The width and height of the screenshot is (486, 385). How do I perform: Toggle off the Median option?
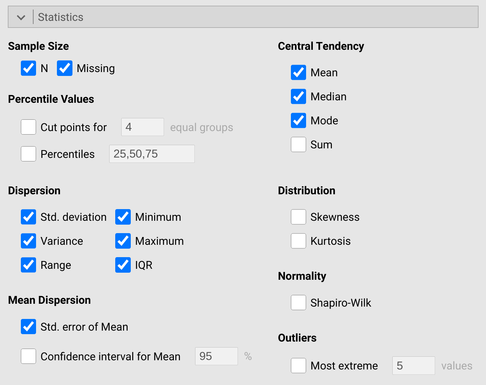tap(298, 96)
